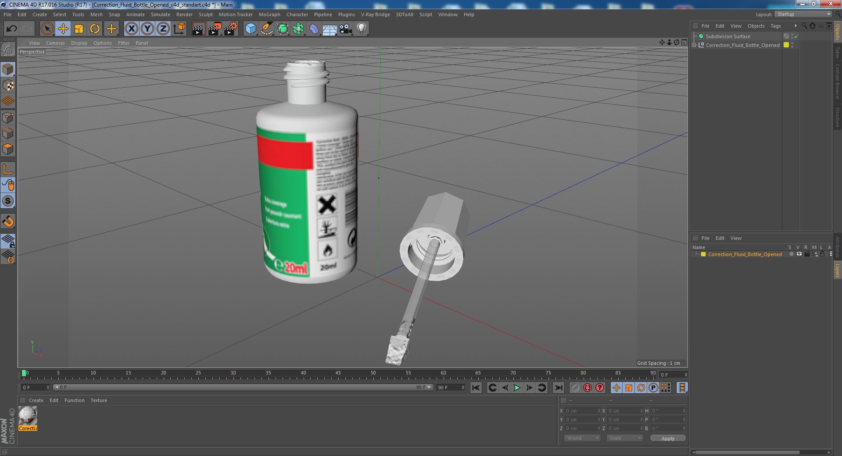Select Subdivision Surface object
This screenshot has height=456, width=842.
(x=728, y=36)
